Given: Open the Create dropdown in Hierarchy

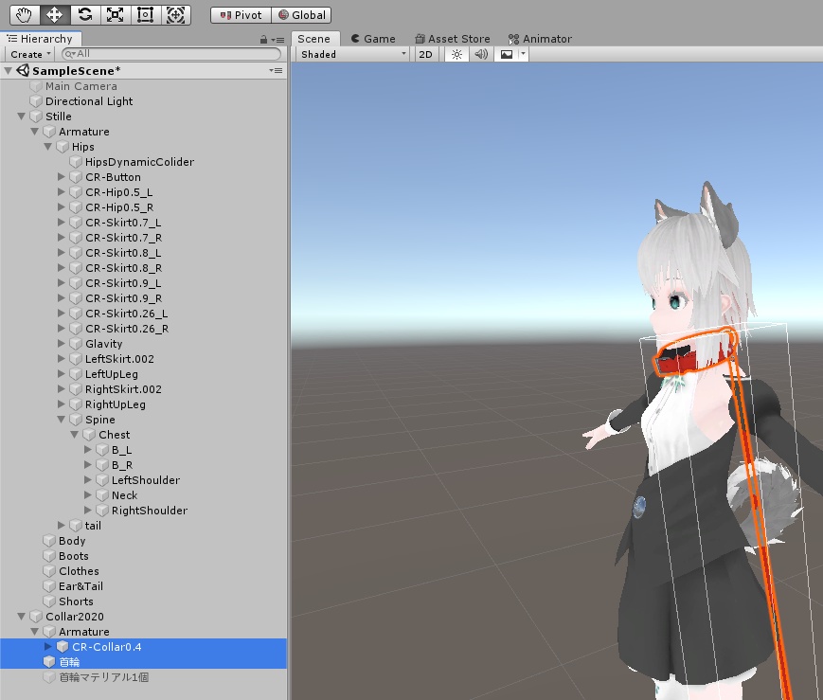Looking at the screenshot, I should (30, 54).
